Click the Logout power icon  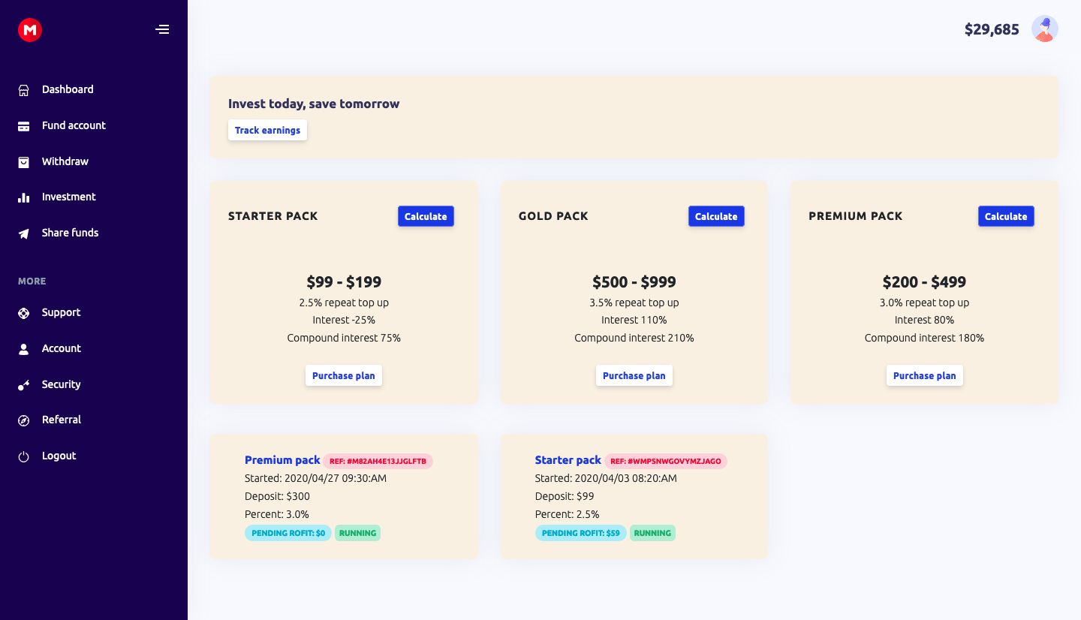[x=24, y=456]
